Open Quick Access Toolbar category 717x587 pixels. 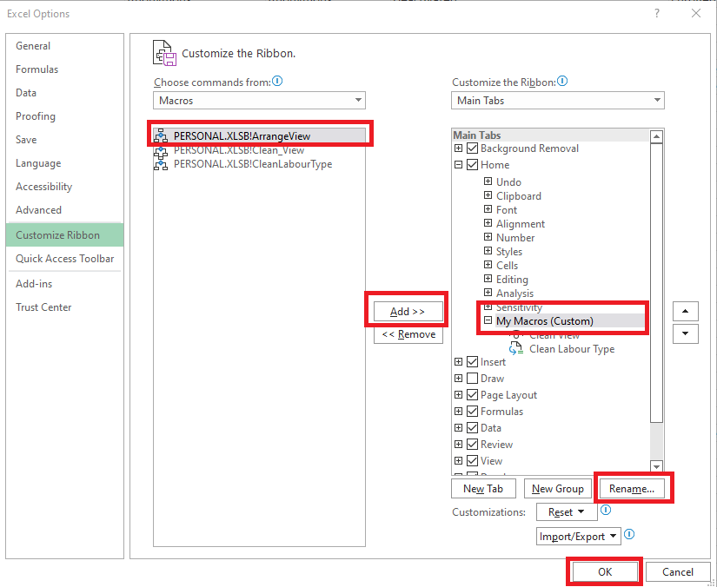(64, 259)
